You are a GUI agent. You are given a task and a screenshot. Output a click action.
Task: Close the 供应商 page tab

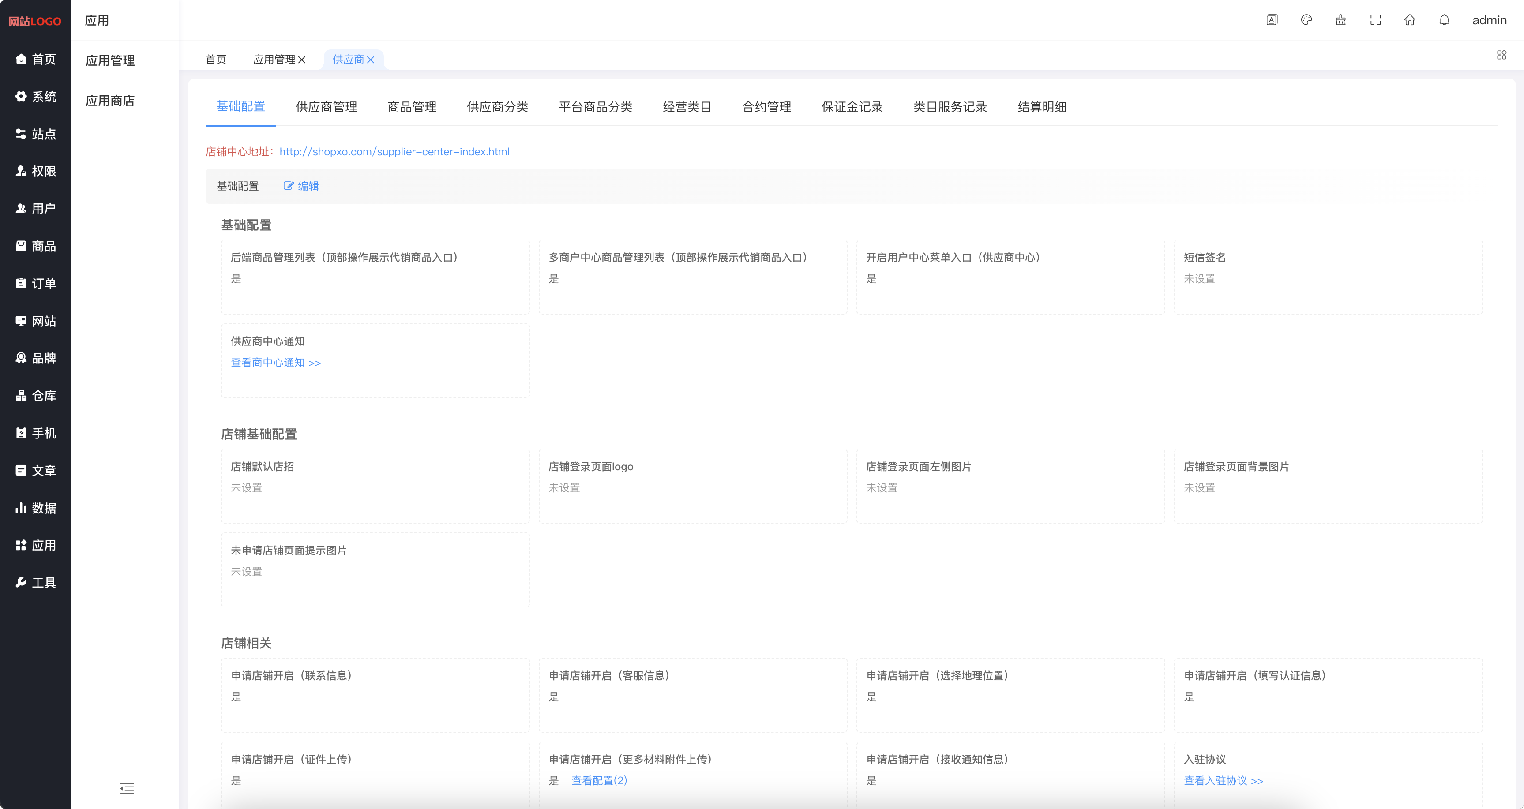click(371, 60)
